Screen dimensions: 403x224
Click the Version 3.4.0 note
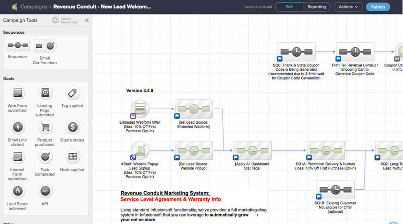pos(140,91)
